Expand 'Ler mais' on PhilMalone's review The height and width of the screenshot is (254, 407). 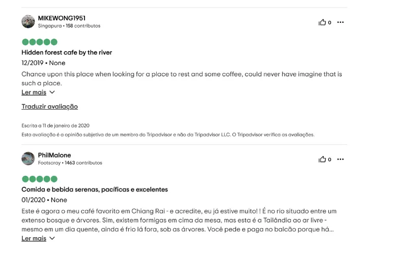click(x=34, y=238)
